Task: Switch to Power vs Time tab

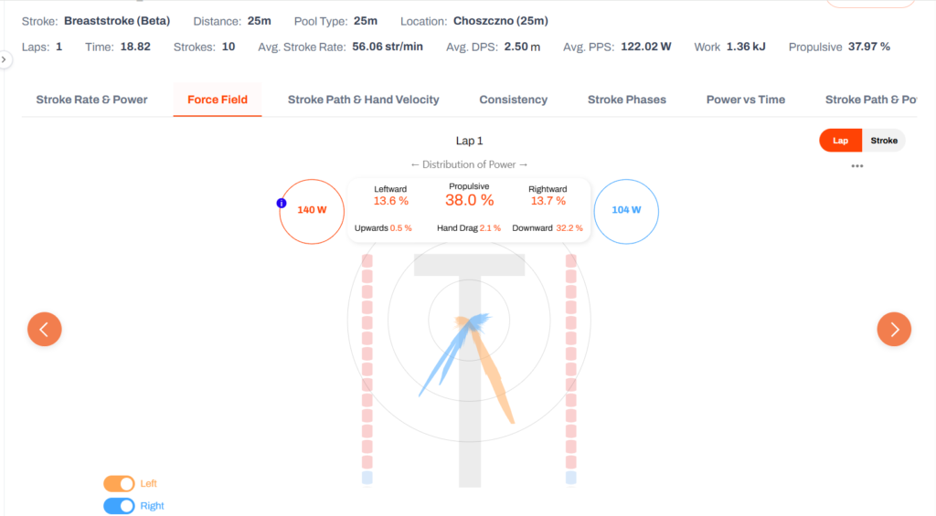Action: [x=746, y=100]
